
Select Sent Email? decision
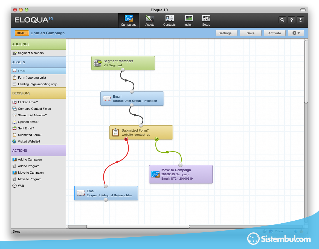(x=38, y=128)
